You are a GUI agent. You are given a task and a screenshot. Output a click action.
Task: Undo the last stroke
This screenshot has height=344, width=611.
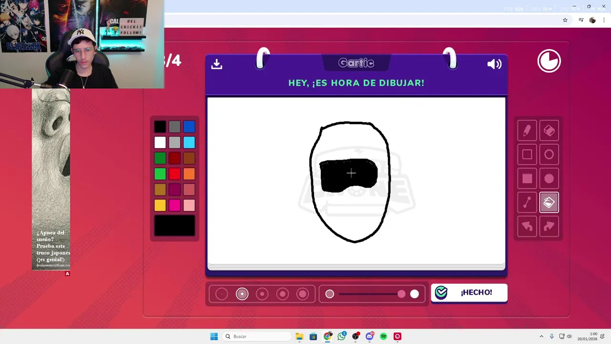point(527,226)
